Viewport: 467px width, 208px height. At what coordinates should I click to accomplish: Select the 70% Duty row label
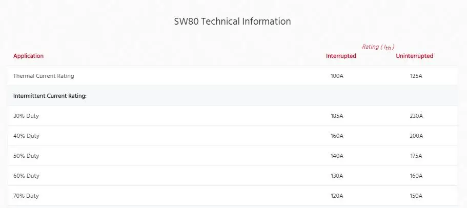(x=26, y=196)
